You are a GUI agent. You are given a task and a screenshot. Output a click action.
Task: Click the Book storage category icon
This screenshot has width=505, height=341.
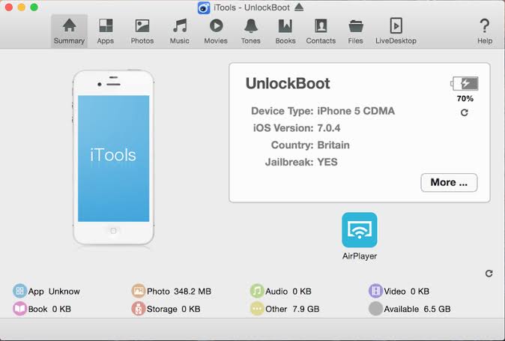pyautogui.click(x=19, y=309)
